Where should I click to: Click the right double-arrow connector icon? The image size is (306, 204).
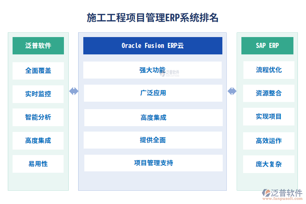pos(232,91)
